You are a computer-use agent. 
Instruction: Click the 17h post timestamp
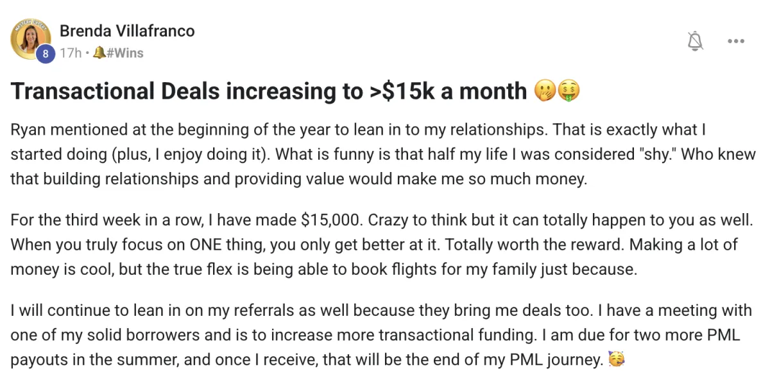pos(71,53)
